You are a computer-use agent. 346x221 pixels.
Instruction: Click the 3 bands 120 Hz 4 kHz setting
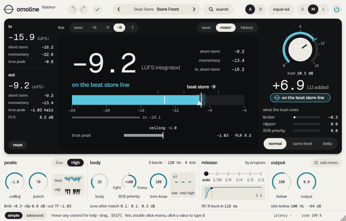pos(172,163)
